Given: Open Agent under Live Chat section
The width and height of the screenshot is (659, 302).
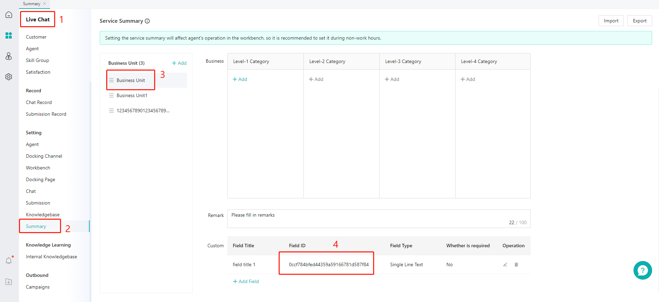Looking at the screenshot, I should coord(32,49).
